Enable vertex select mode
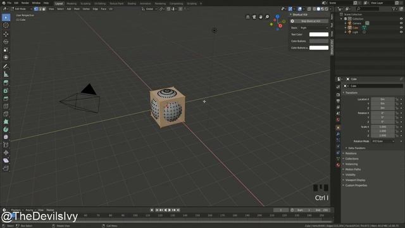This screenshot has width=405, height=228. [36, 9]
